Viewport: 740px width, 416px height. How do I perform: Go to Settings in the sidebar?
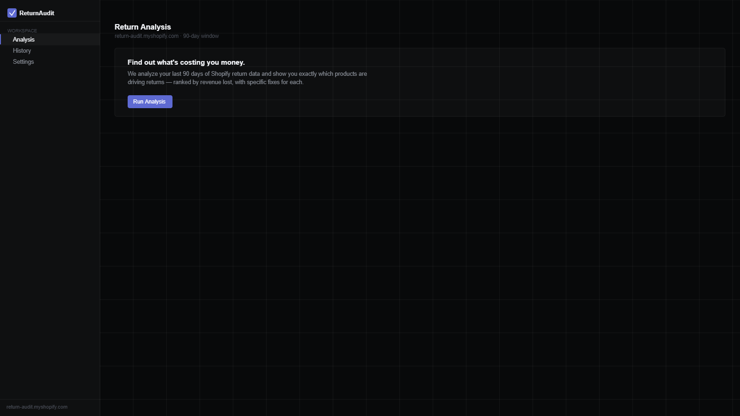(50, 61)
